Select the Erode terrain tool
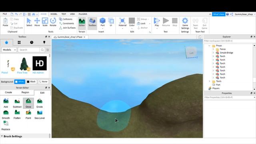Image resolution: width=256 pixels, height=144 pixels. tap(40, 103)
